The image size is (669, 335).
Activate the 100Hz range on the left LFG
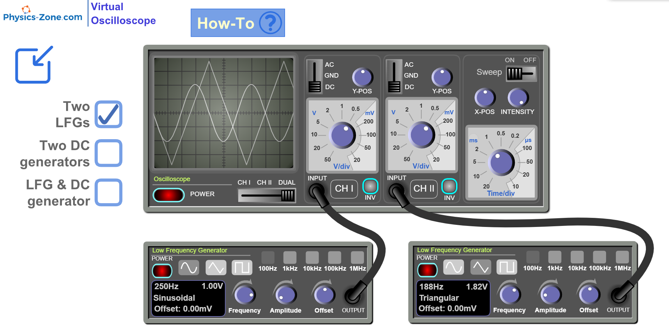[x=268, y=257]
